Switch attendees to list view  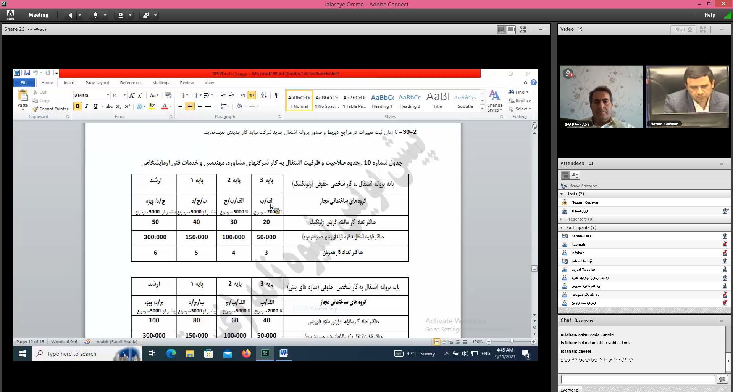(x=565, y=175)
